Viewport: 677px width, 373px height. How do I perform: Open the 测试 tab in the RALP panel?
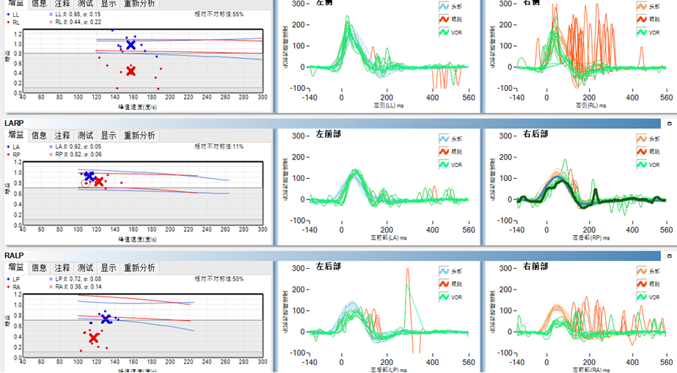86,267
